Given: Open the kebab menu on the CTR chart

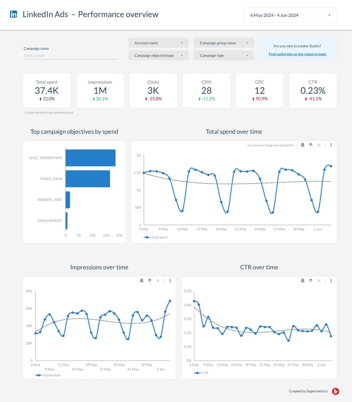Looking at the screenshot, I should (331, 281).
